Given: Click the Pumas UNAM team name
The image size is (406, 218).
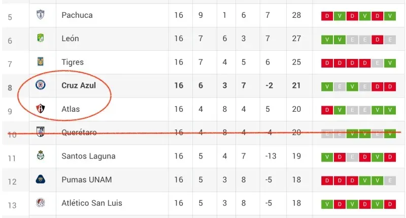Looking at the screenshot, I should coord(87,179).
